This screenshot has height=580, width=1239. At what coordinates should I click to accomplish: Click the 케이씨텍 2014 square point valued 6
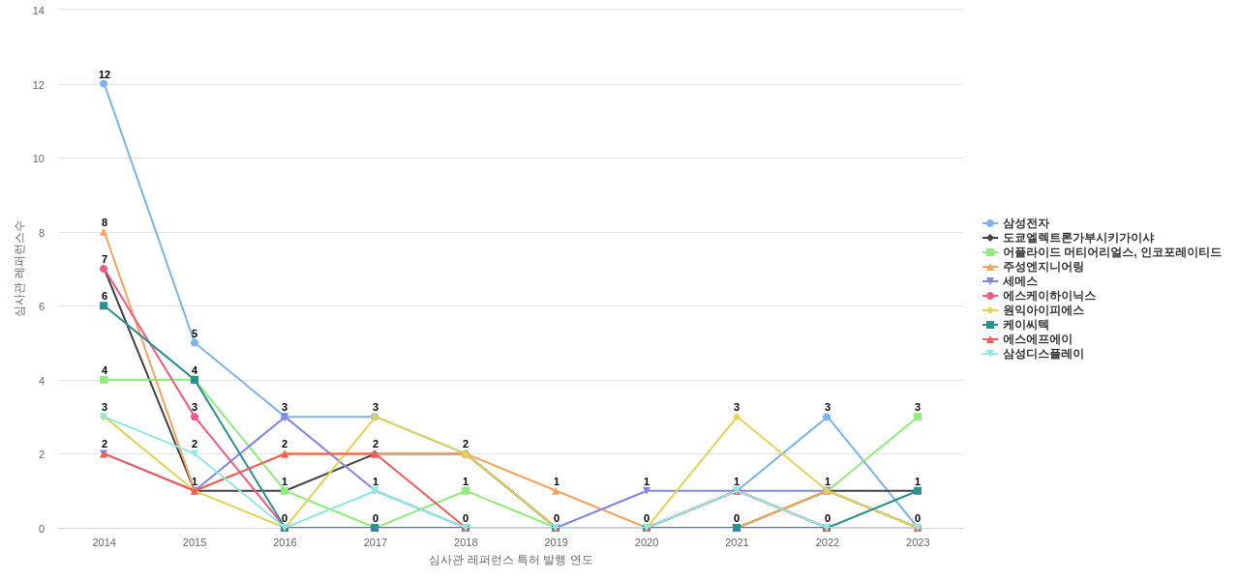coord(104,305)
